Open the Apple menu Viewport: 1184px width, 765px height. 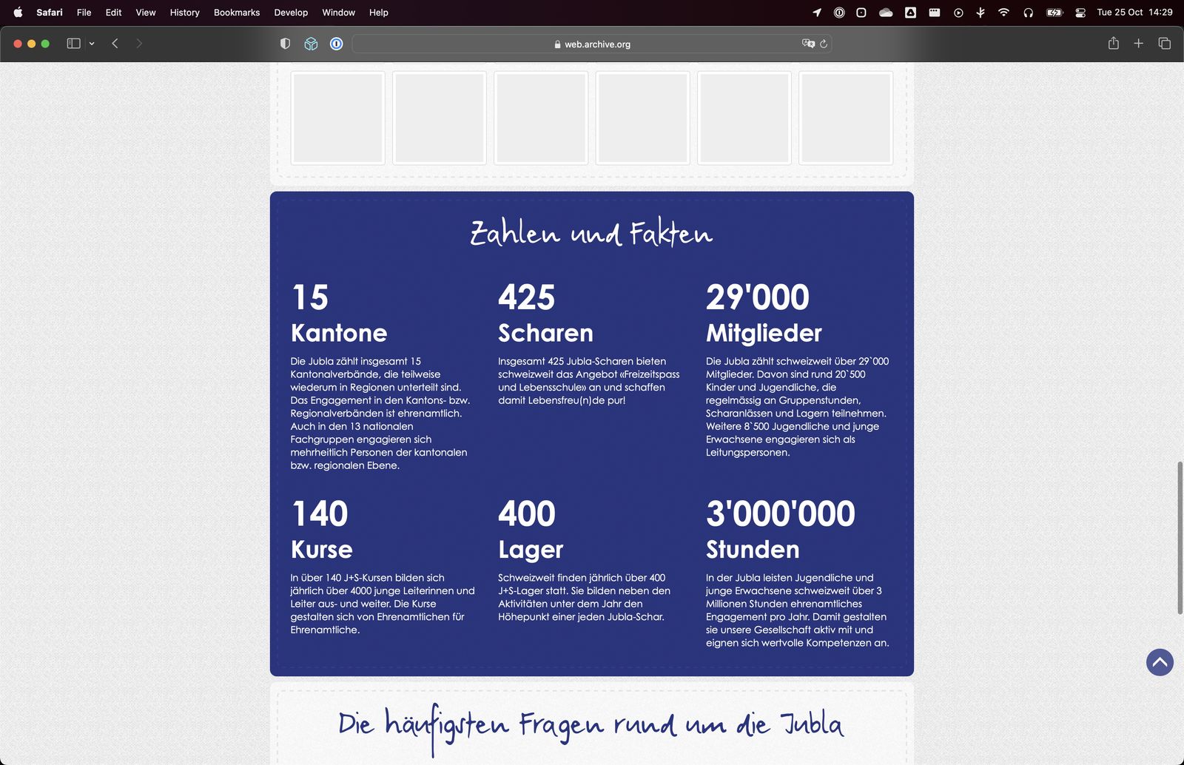point(18,12)
